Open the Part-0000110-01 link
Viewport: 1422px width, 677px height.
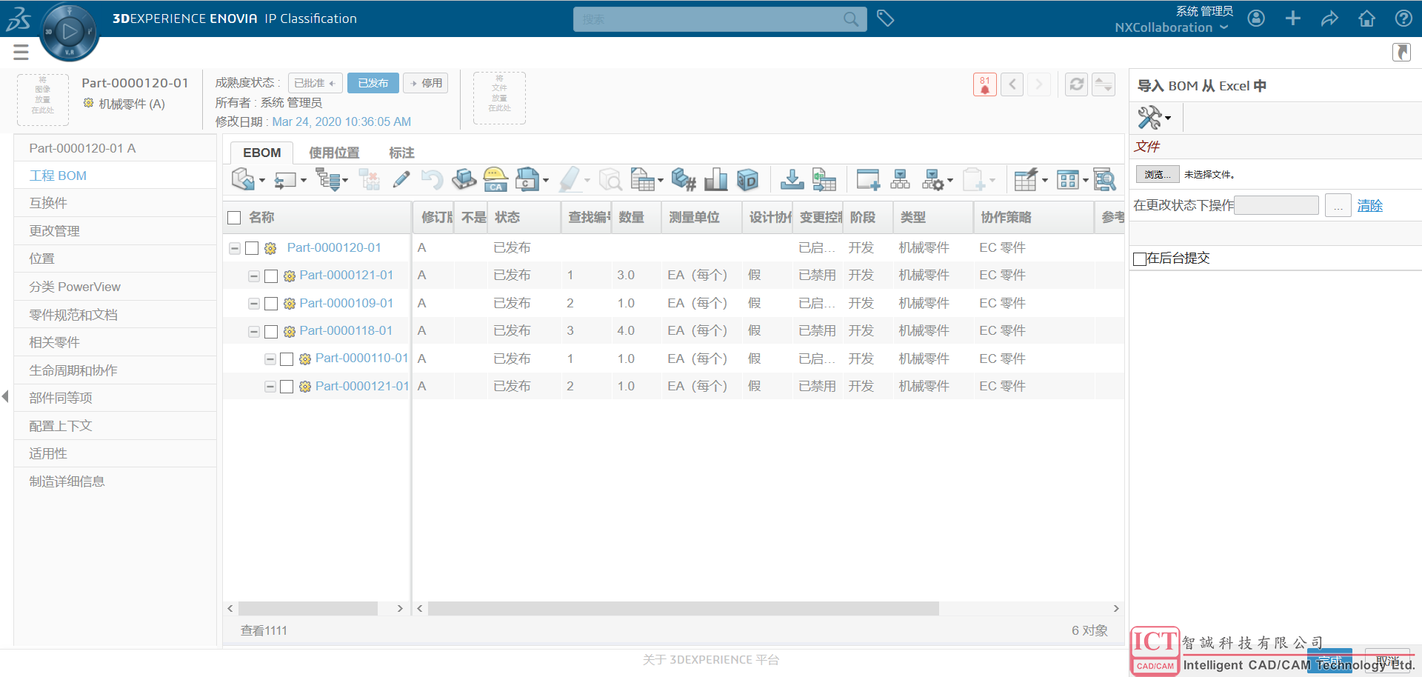click(x=361, y=358)
